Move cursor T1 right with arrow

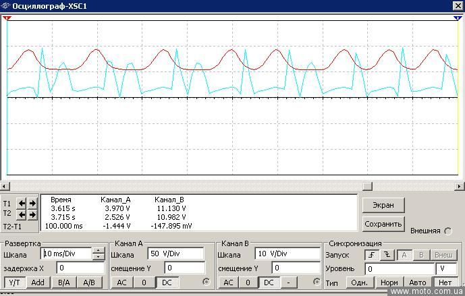32,203
